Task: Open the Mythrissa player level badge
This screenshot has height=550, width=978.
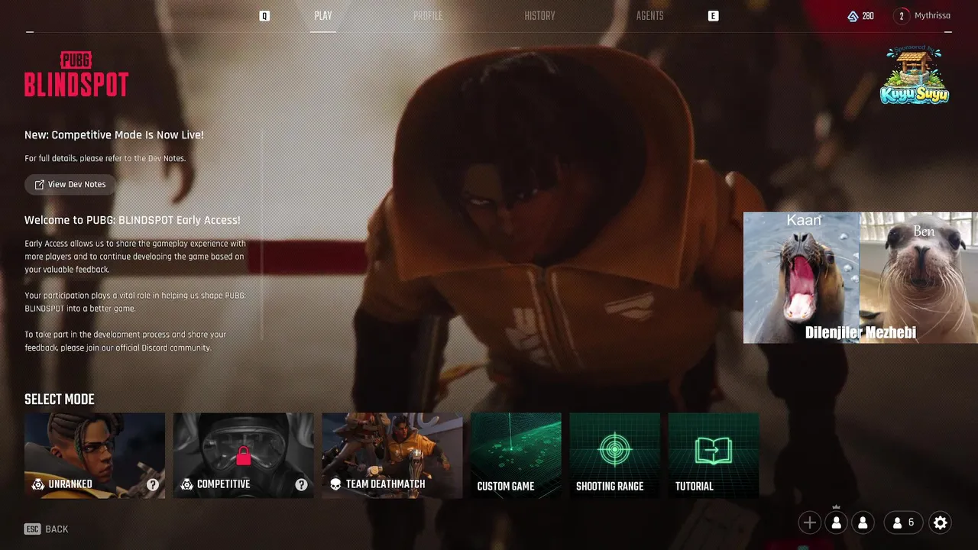Action: pos(902,16)
